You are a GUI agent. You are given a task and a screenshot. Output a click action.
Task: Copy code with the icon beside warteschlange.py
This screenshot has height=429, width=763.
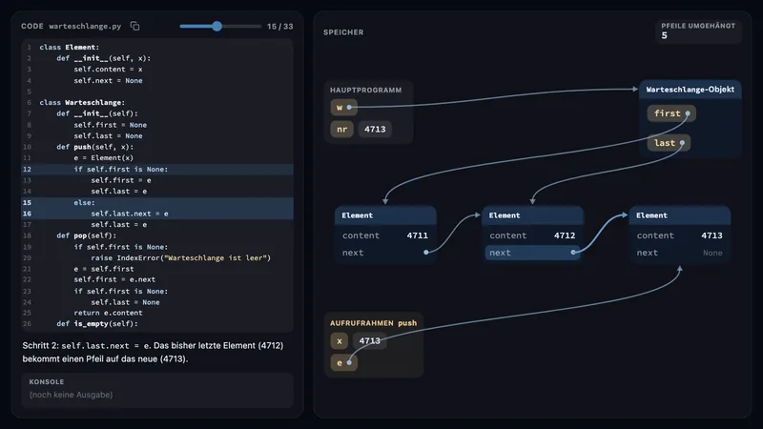point(134,26)
